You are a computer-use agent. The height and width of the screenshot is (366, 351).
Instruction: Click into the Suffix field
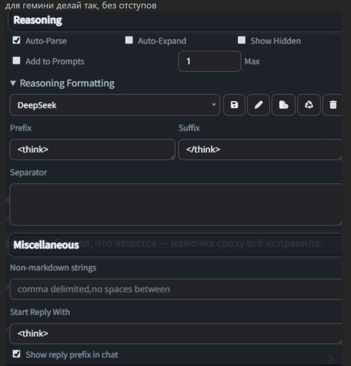[x=260, y=150]
